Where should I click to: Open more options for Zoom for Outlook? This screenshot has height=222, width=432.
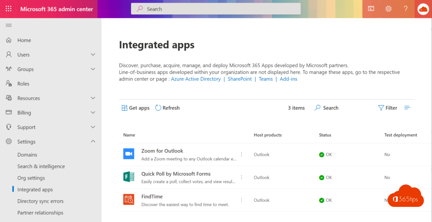tap(242, 154)
